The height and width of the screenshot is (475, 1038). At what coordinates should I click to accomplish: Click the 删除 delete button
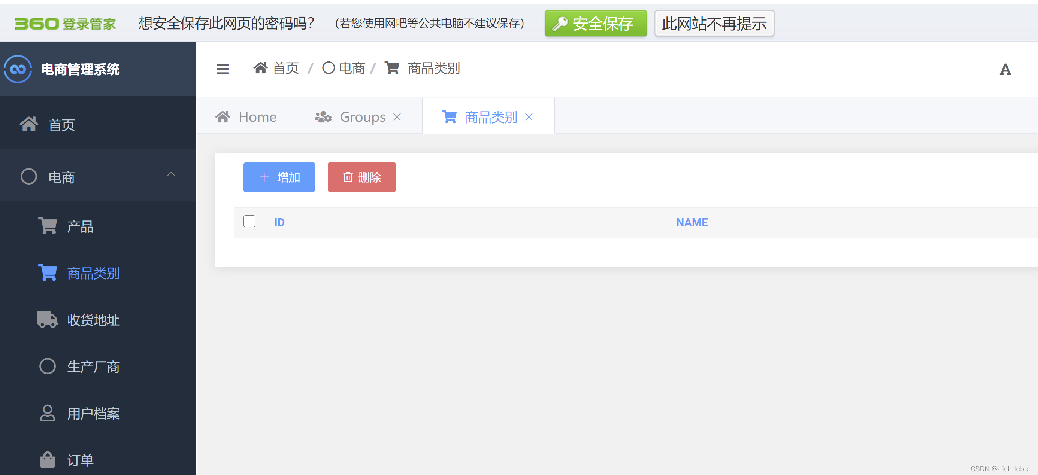tap(361, 177)
